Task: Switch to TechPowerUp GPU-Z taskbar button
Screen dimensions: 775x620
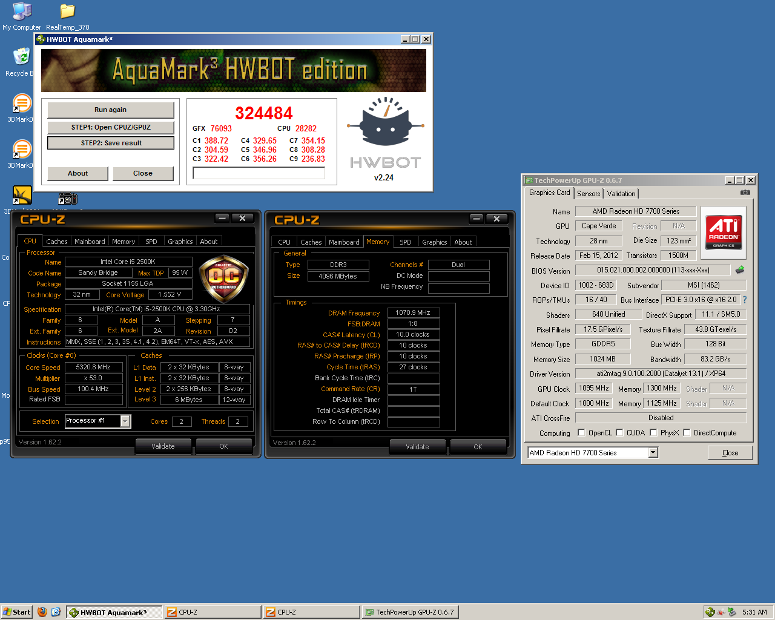Action: pyautogui.click(x=410, y=612)
